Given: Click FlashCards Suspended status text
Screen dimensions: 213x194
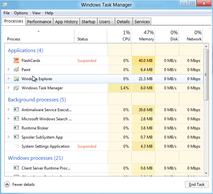Looking at the screenshot, I should (x=87, y=60).
